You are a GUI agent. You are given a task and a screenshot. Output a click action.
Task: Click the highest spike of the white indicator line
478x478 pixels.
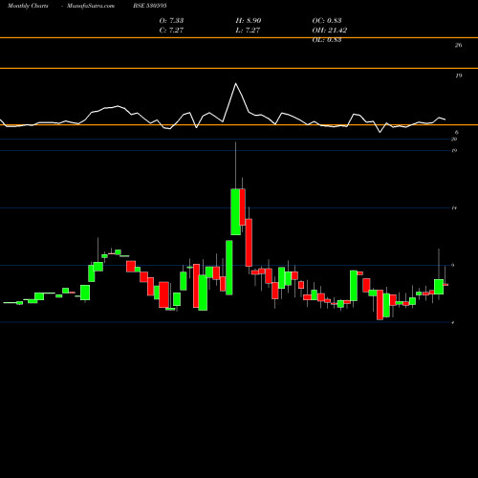tap(236, 83)
